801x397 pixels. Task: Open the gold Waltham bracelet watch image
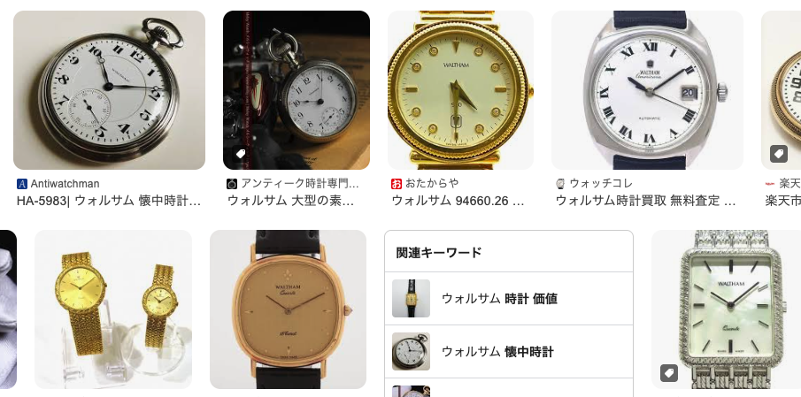[x=460, y=90]
